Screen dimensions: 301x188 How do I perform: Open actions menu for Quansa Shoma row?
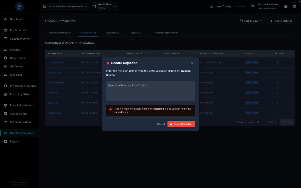277,62
